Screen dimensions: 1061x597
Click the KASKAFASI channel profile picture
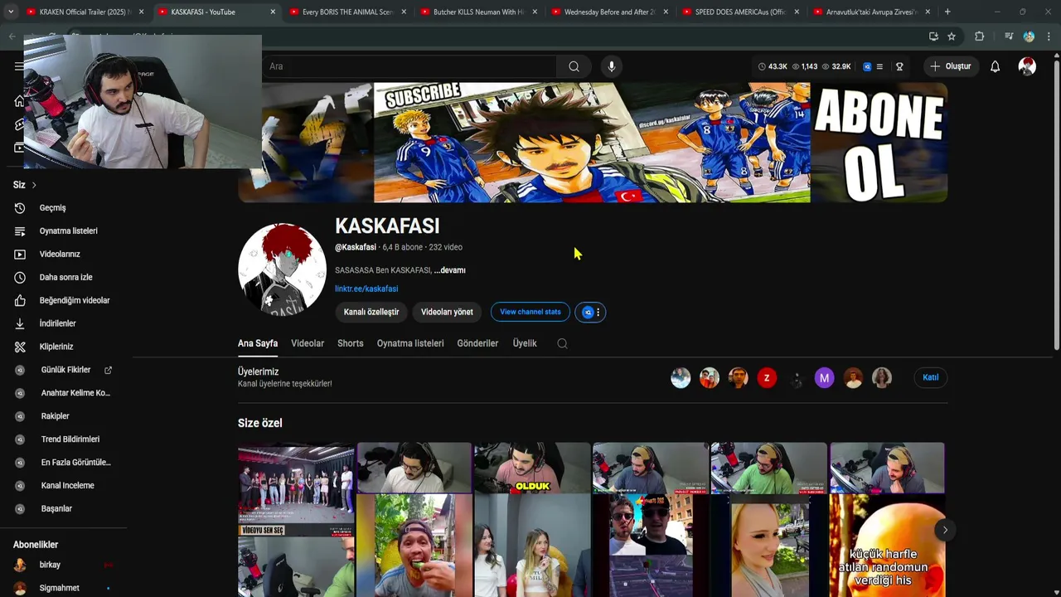[282, 269]
